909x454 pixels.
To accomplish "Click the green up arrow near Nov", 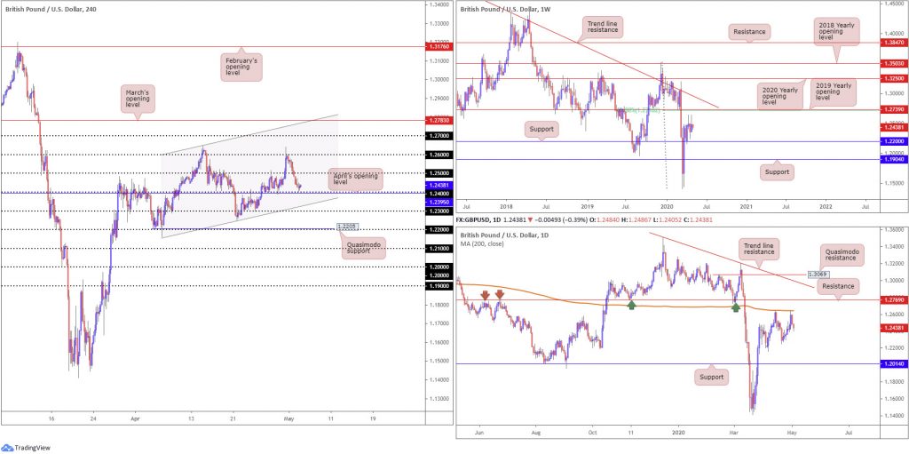I will coord(632,304).
